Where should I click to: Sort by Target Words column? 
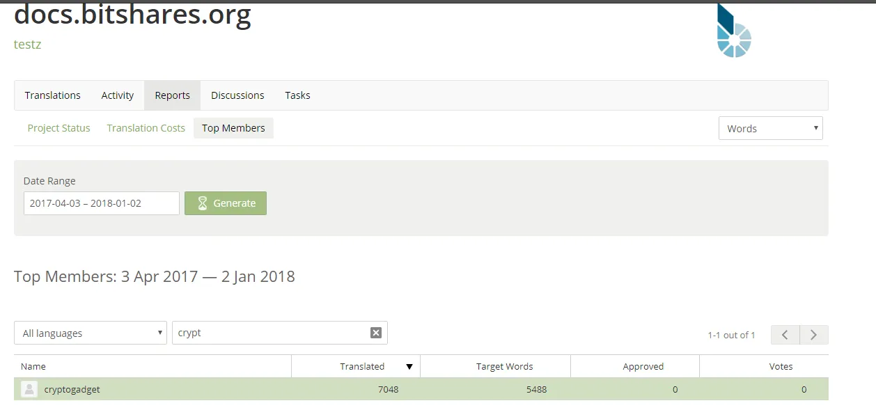(x=505, y=366)
